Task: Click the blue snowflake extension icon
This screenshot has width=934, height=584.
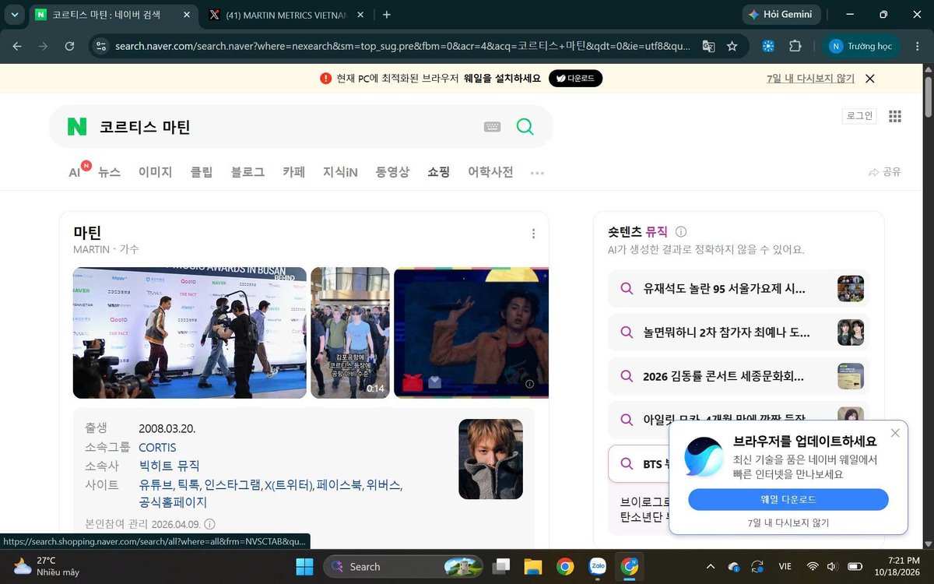Action: (768, 46)
